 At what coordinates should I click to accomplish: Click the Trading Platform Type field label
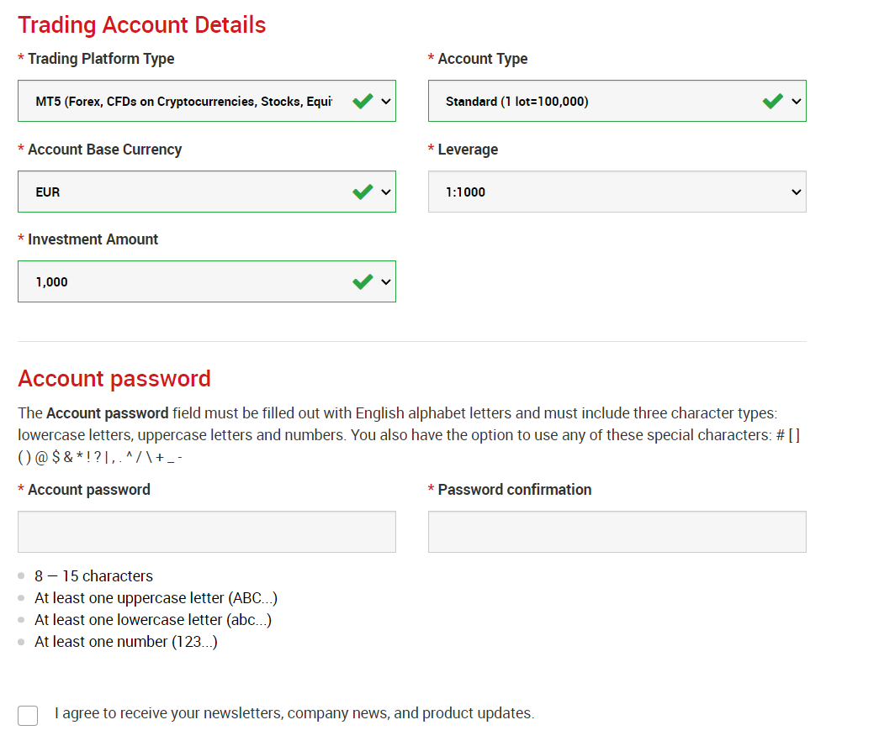[x=101, y=59]
